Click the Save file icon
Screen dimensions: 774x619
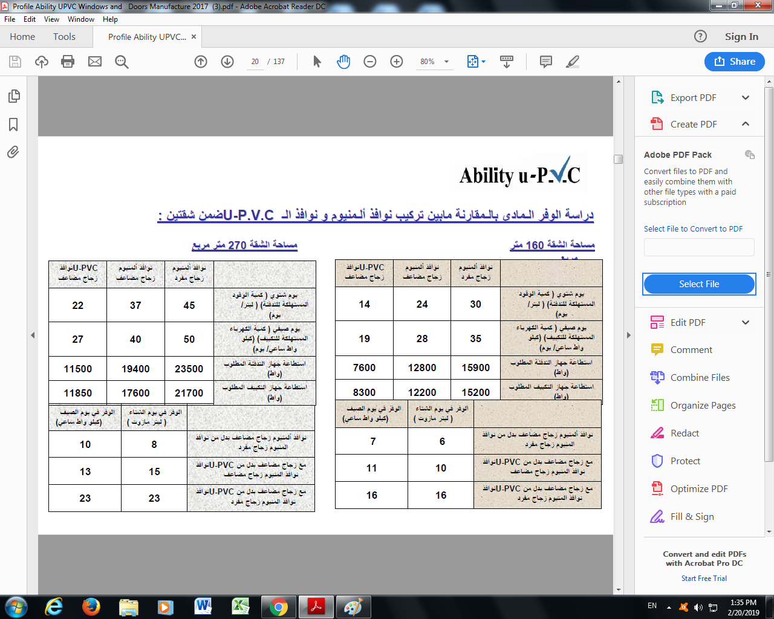coord(15,62)
